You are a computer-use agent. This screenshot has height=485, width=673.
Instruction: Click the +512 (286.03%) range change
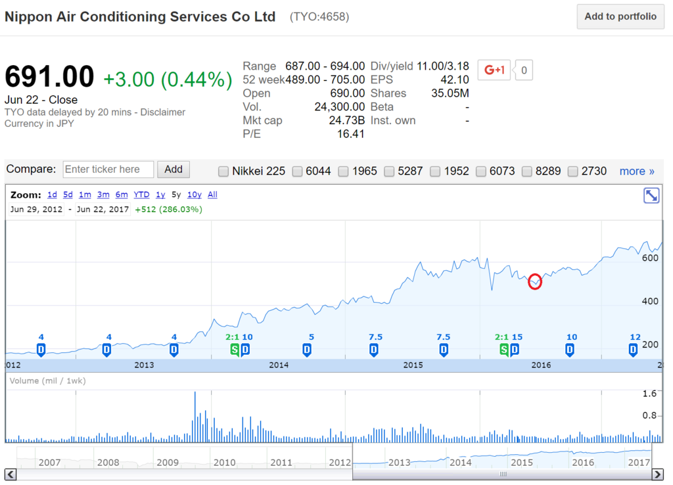(168, 210)
